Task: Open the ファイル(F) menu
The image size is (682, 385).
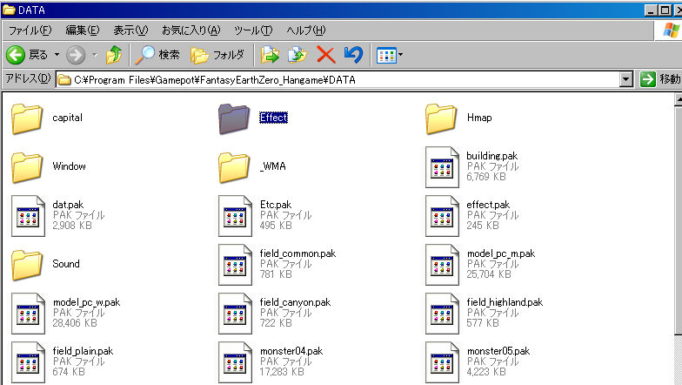Action: click(x=30, y=30)
